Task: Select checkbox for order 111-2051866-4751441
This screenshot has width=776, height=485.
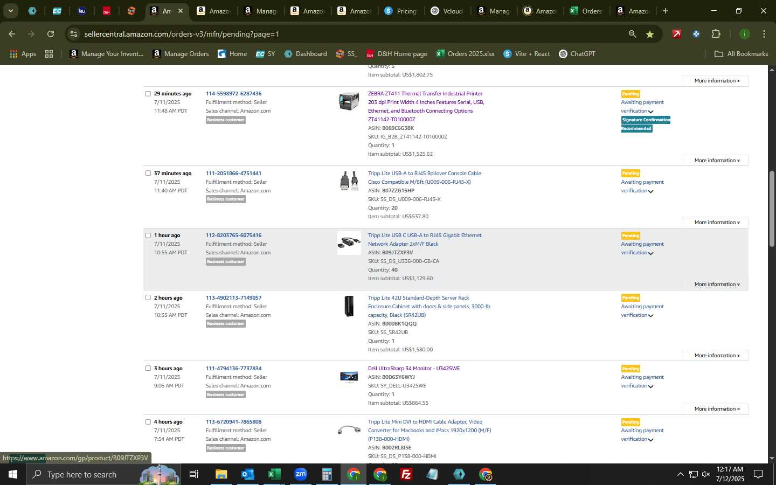Action: (148, 174)
